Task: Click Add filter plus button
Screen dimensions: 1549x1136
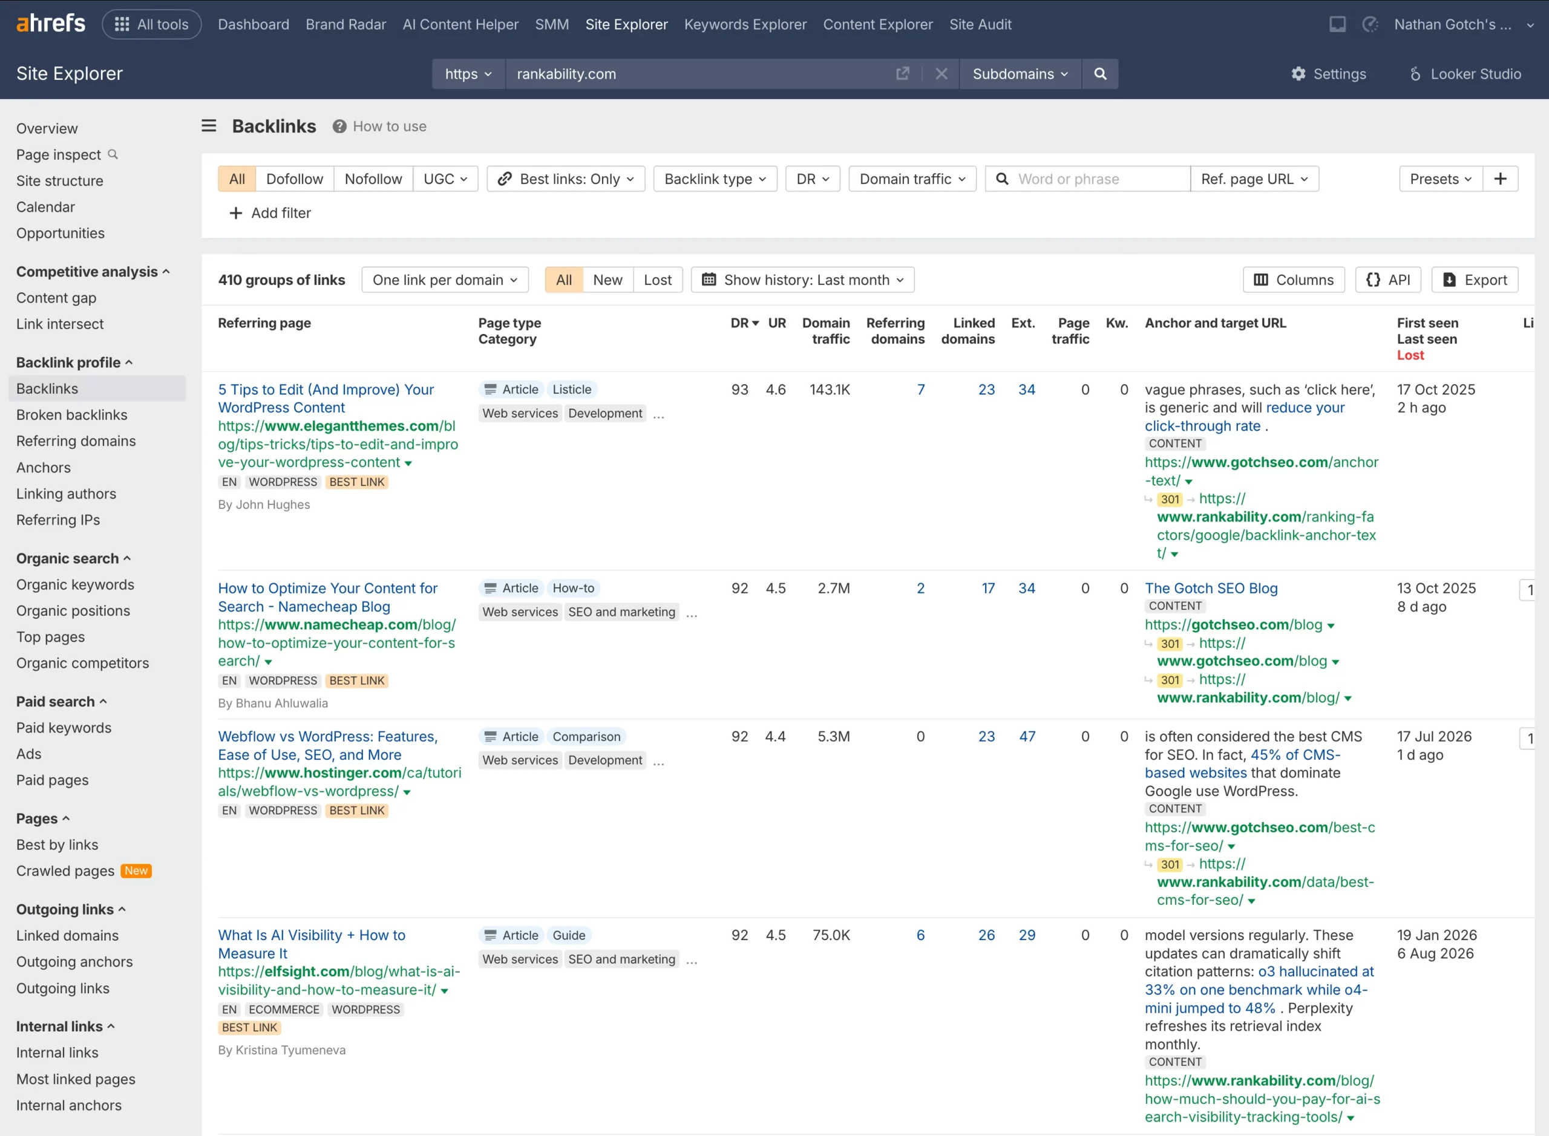Action: pos(270,213)
